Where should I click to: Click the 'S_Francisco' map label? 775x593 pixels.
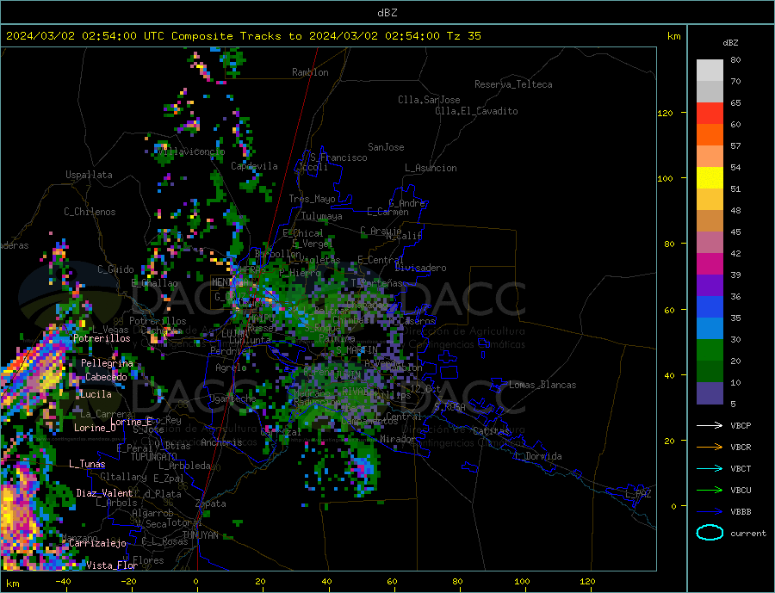click(x=338, y=158)
